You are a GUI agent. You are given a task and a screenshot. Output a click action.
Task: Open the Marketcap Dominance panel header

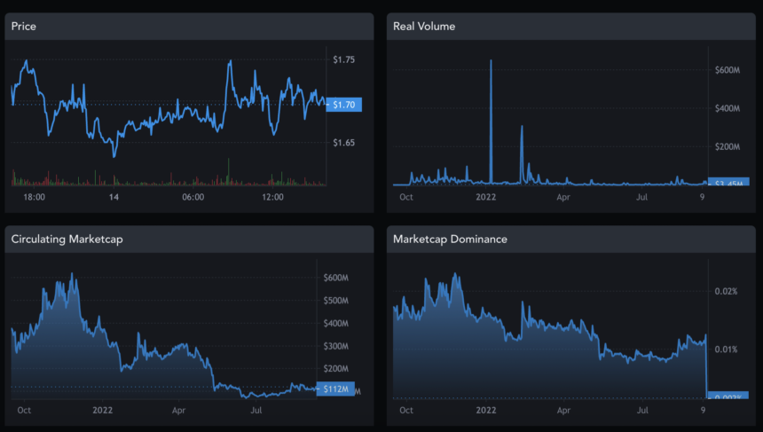(449, 240)
